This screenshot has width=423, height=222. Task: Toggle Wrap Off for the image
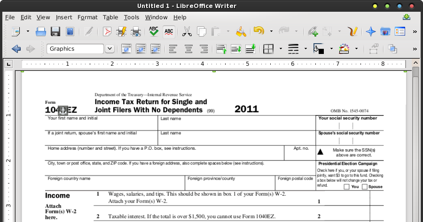126,49
